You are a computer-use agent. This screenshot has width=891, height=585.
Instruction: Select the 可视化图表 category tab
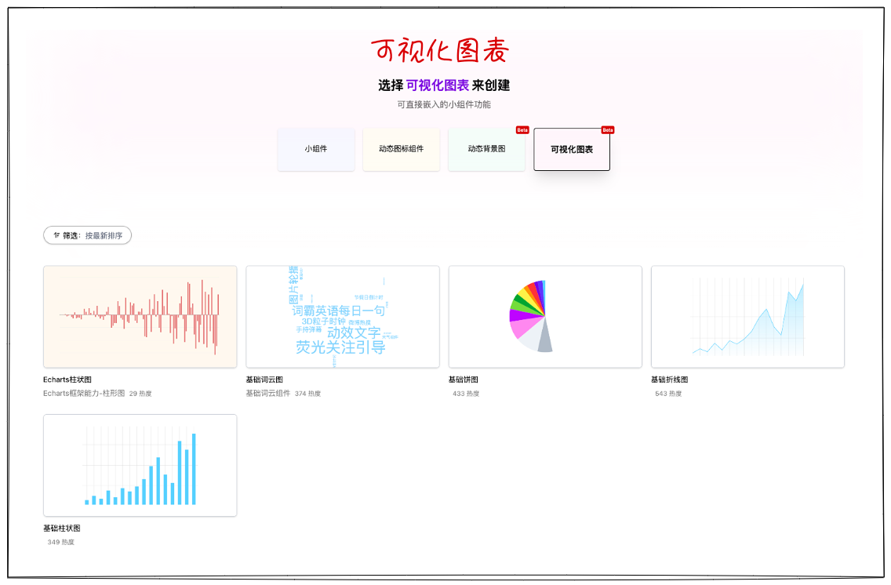(572, 149)
